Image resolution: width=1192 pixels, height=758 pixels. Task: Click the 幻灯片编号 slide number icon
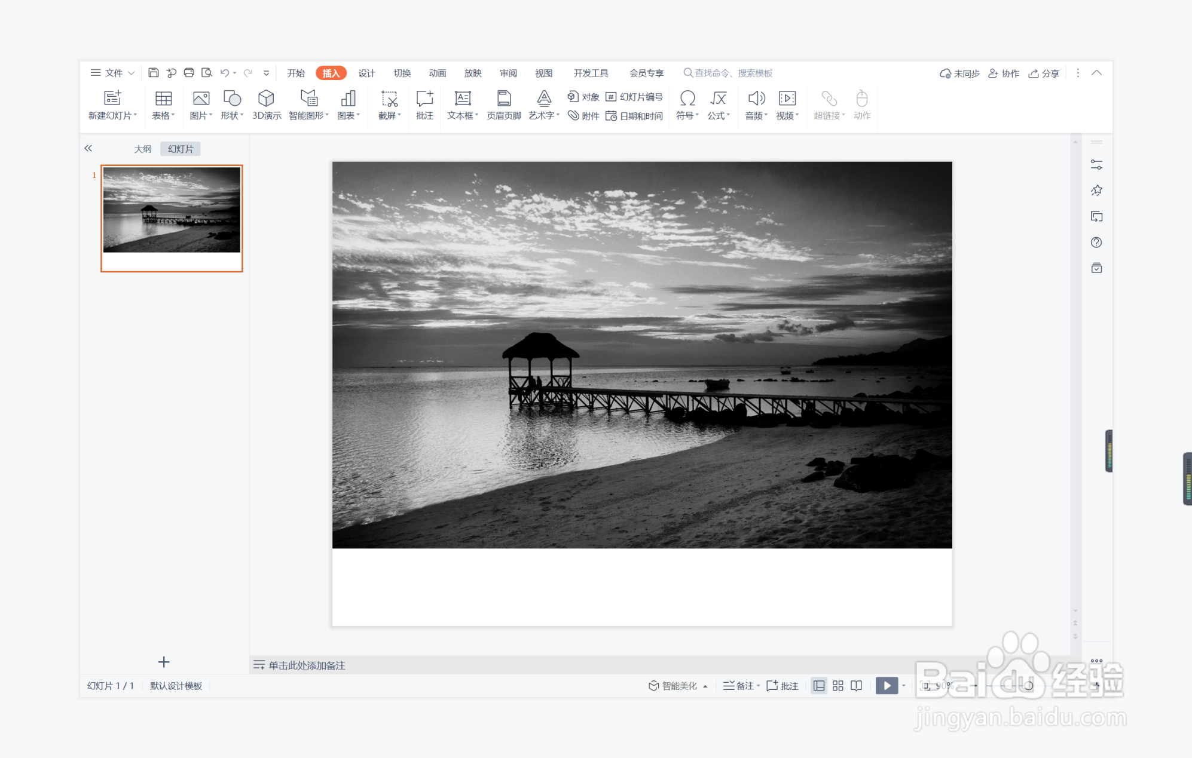611,97
